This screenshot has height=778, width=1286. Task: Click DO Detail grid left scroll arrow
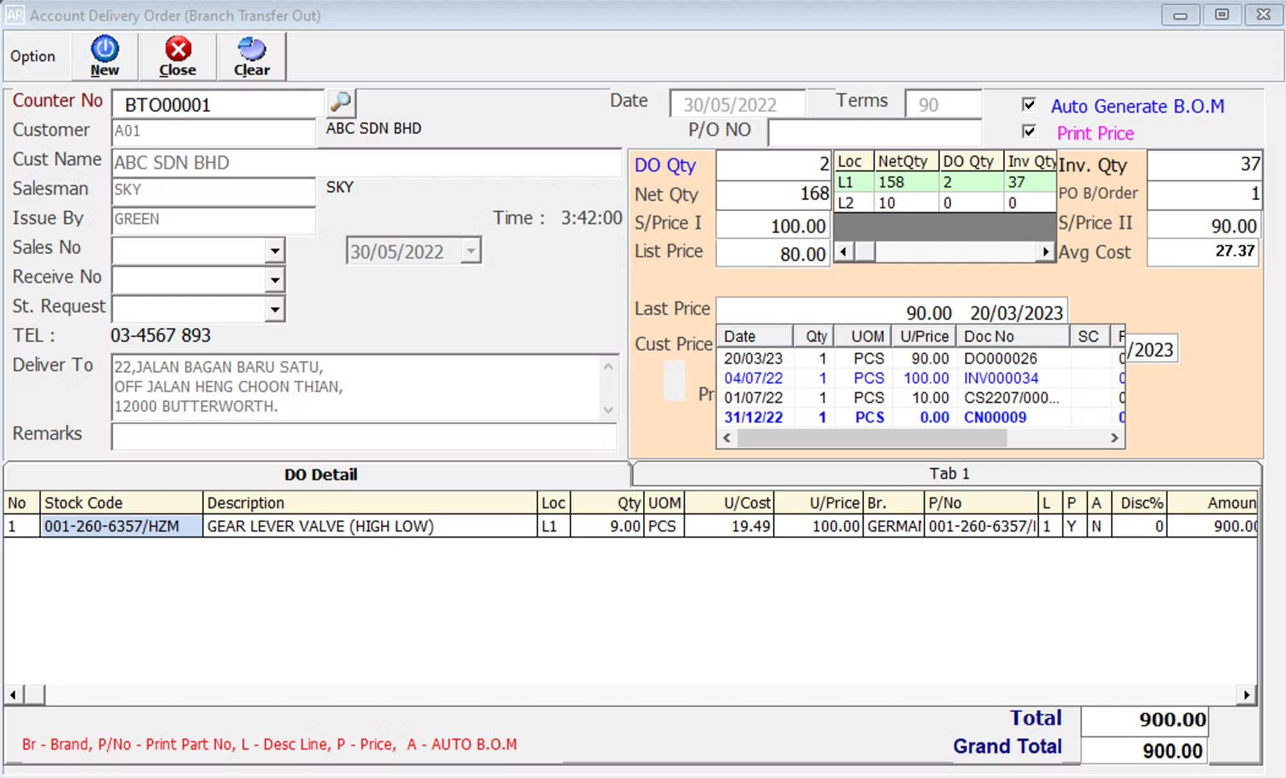click(x=13, y=694)
